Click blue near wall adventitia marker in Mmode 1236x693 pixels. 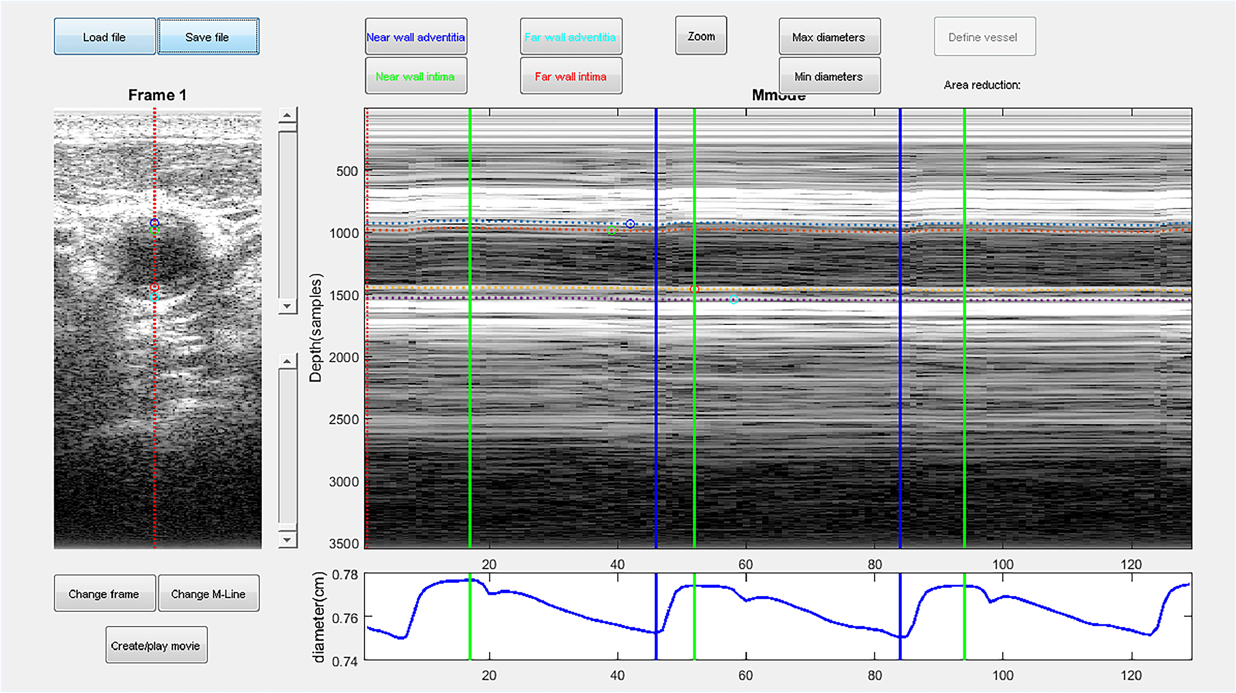[630, 224]
